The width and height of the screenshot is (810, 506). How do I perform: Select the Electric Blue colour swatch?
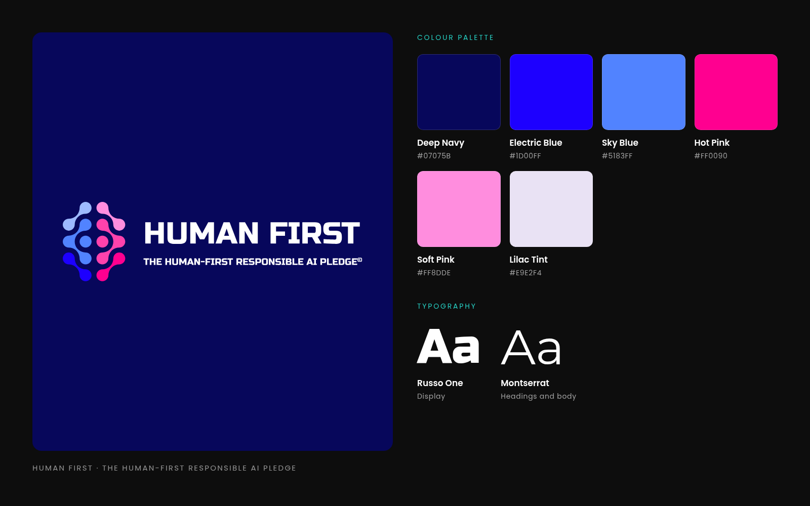point(551,92)
